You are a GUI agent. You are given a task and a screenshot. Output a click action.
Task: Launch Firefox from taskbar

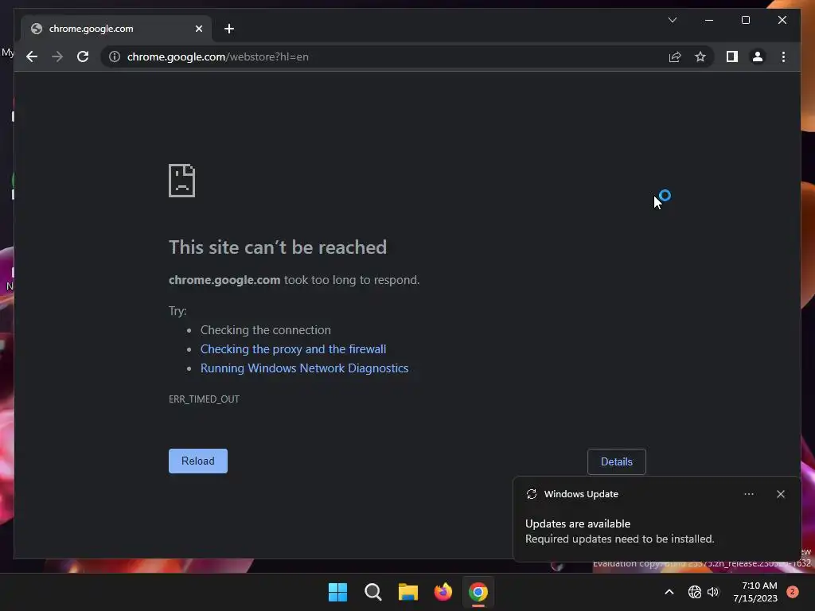point(443,592)
